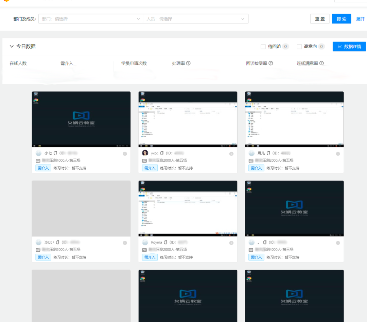Click the blue 搜索 search button
The width and height of the screenshot is (367, 322).
[x=341, y=19]
